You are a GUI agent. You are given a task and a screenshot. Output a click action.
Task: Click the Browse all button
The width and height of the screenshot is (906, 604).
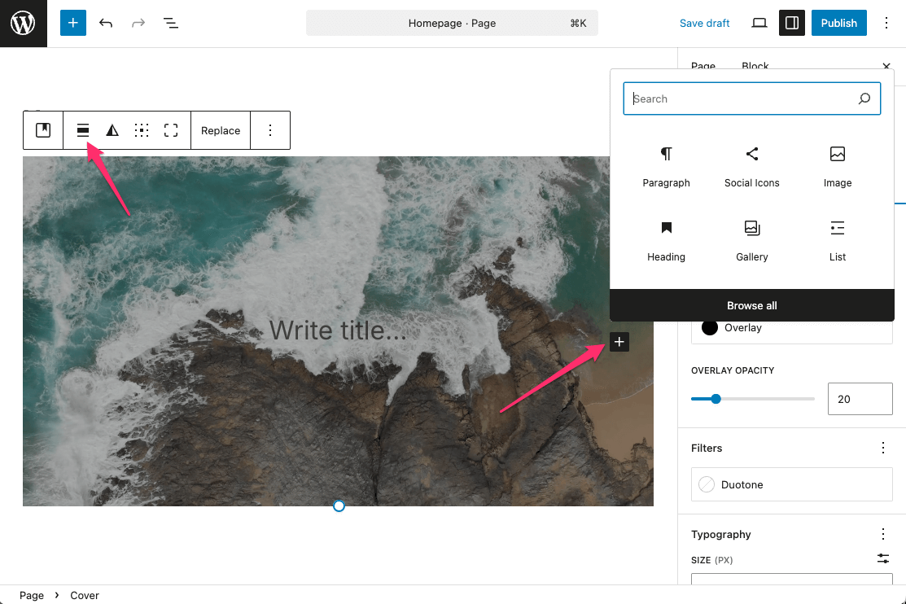[751, 305]
